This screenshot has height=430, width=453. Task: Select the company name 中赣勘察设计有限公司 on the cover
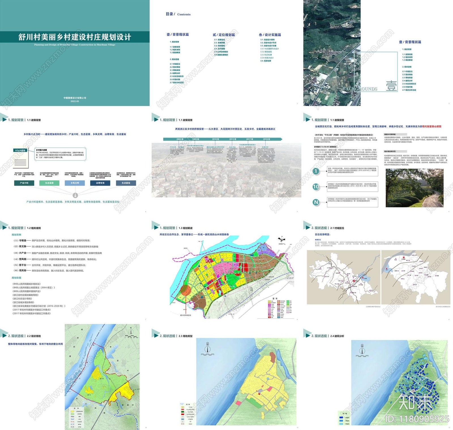click(75, 98)
